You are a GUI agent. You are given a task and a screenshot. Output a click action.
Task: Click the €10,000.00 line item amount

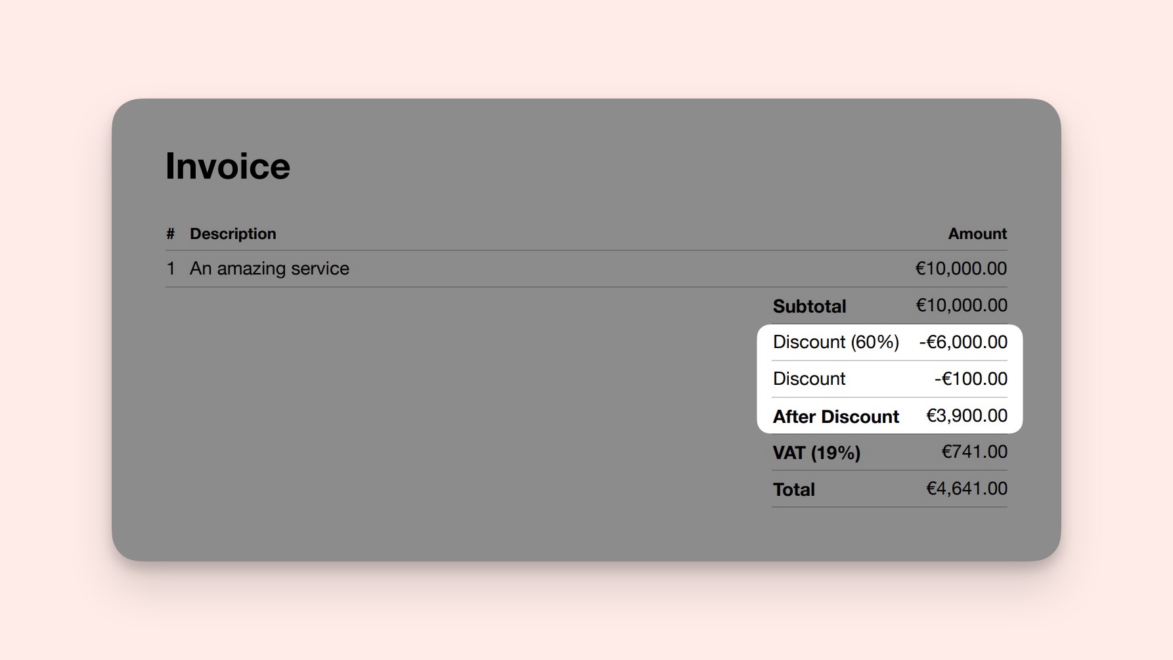[960, 269]
